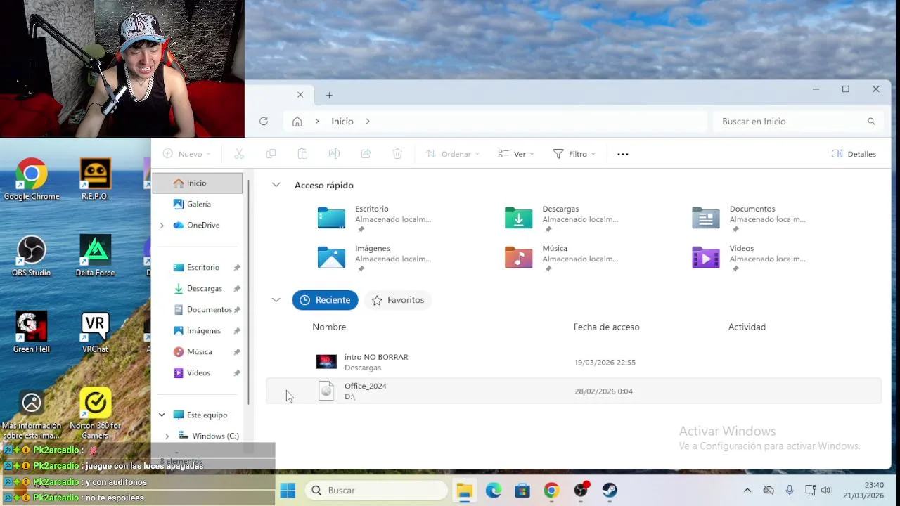Click the Home icon in address bar

297,122
